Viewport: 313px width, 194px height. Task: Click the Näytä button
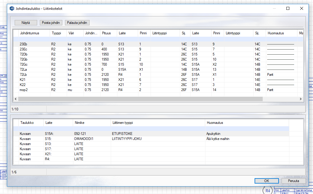click(x=26, y=23)
